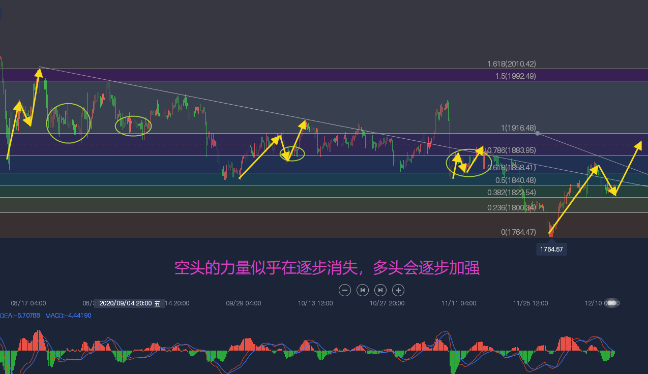Click the 1.618(2010.42) Fibonacci label
This screenshot has height=374, width=648.
pyautogui.click(x=511, y=64)
